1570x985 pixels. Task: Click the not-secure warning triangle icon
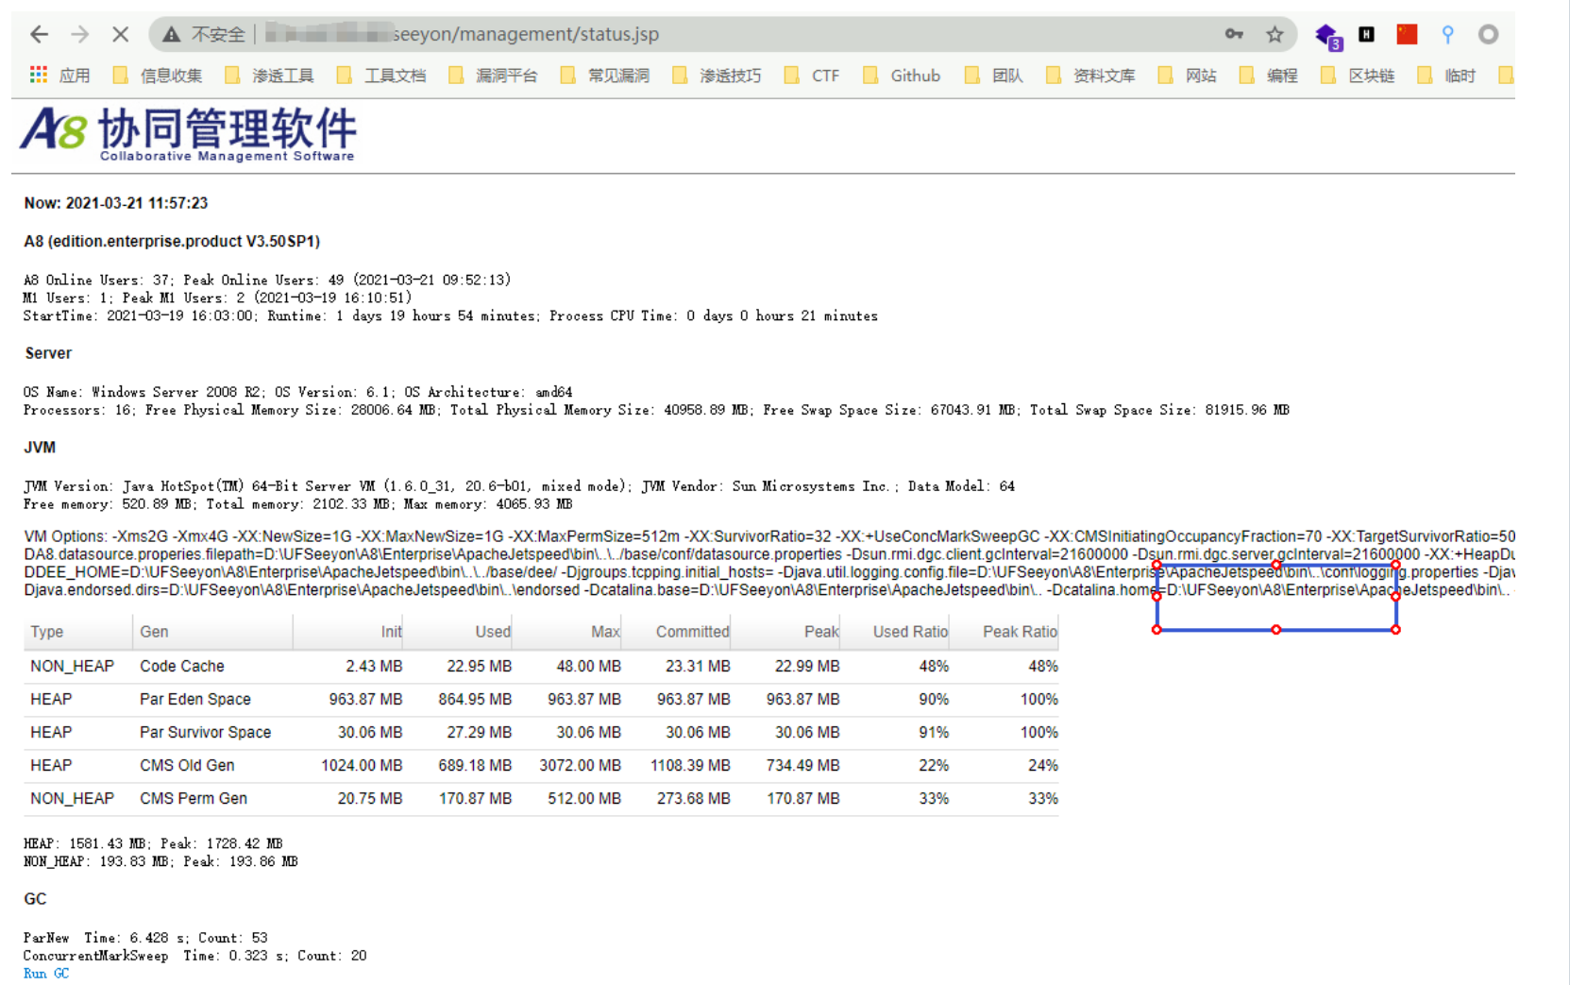(171, 35)
